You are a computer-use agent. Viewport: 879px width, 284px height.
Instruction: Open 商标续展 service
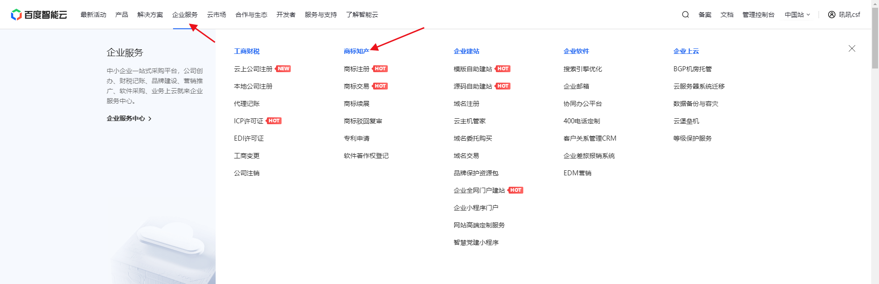point(357,104)
